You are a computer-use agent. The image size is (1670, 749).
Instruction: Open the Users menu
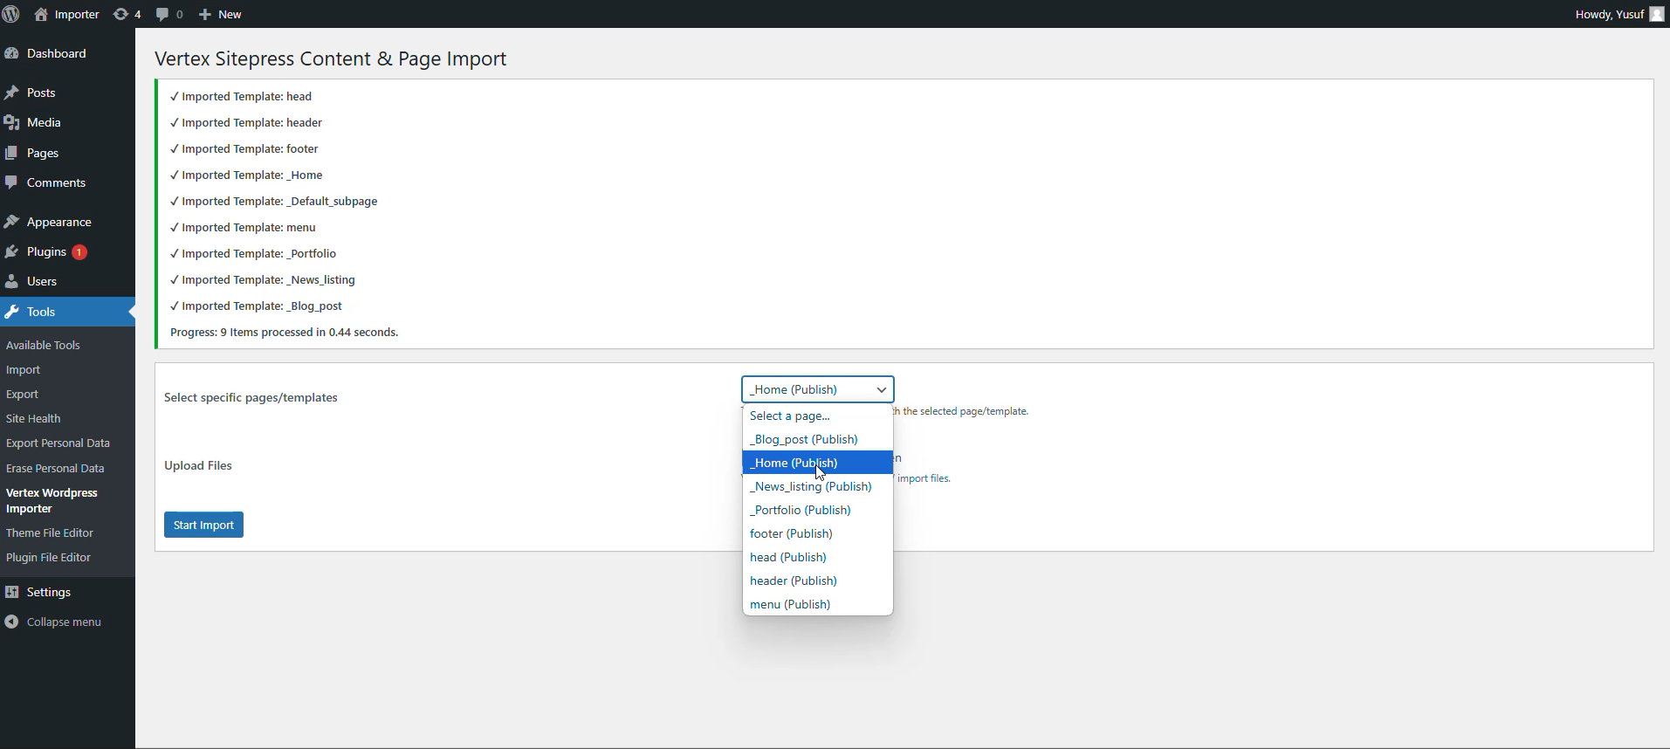pyautogui.click(x=67, y=281)
